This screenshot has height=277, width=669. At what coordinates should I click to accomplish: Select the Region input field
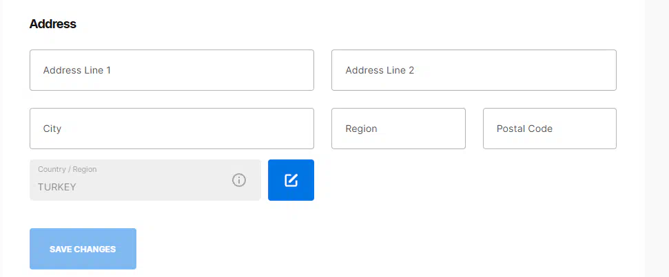(x=398, y=129)
